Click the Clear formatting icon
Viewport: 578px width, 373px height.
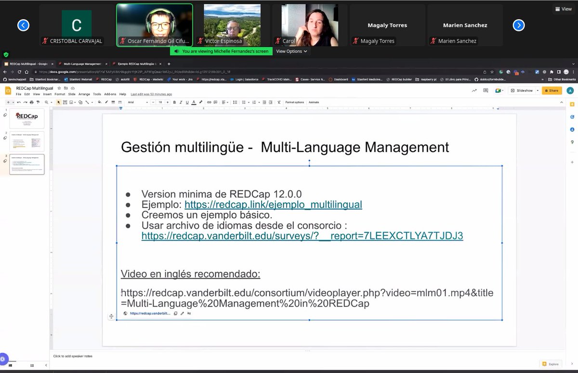(x=279, y=102)
